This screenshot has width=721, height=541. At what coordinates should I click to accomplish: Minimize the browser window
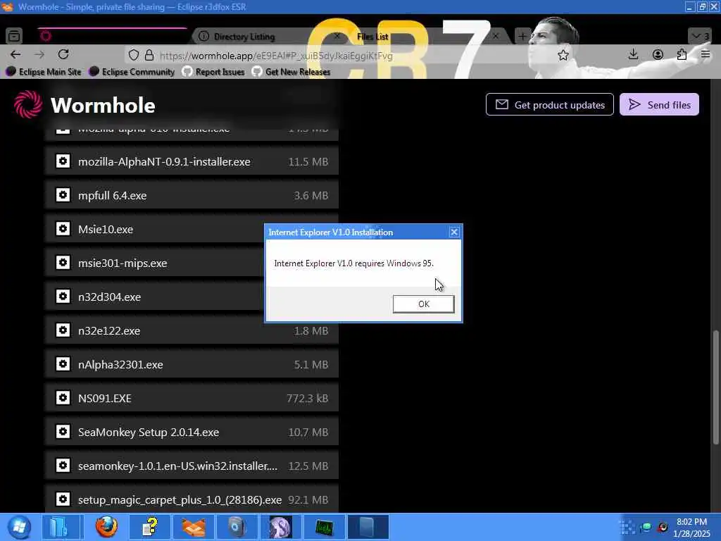690,7
